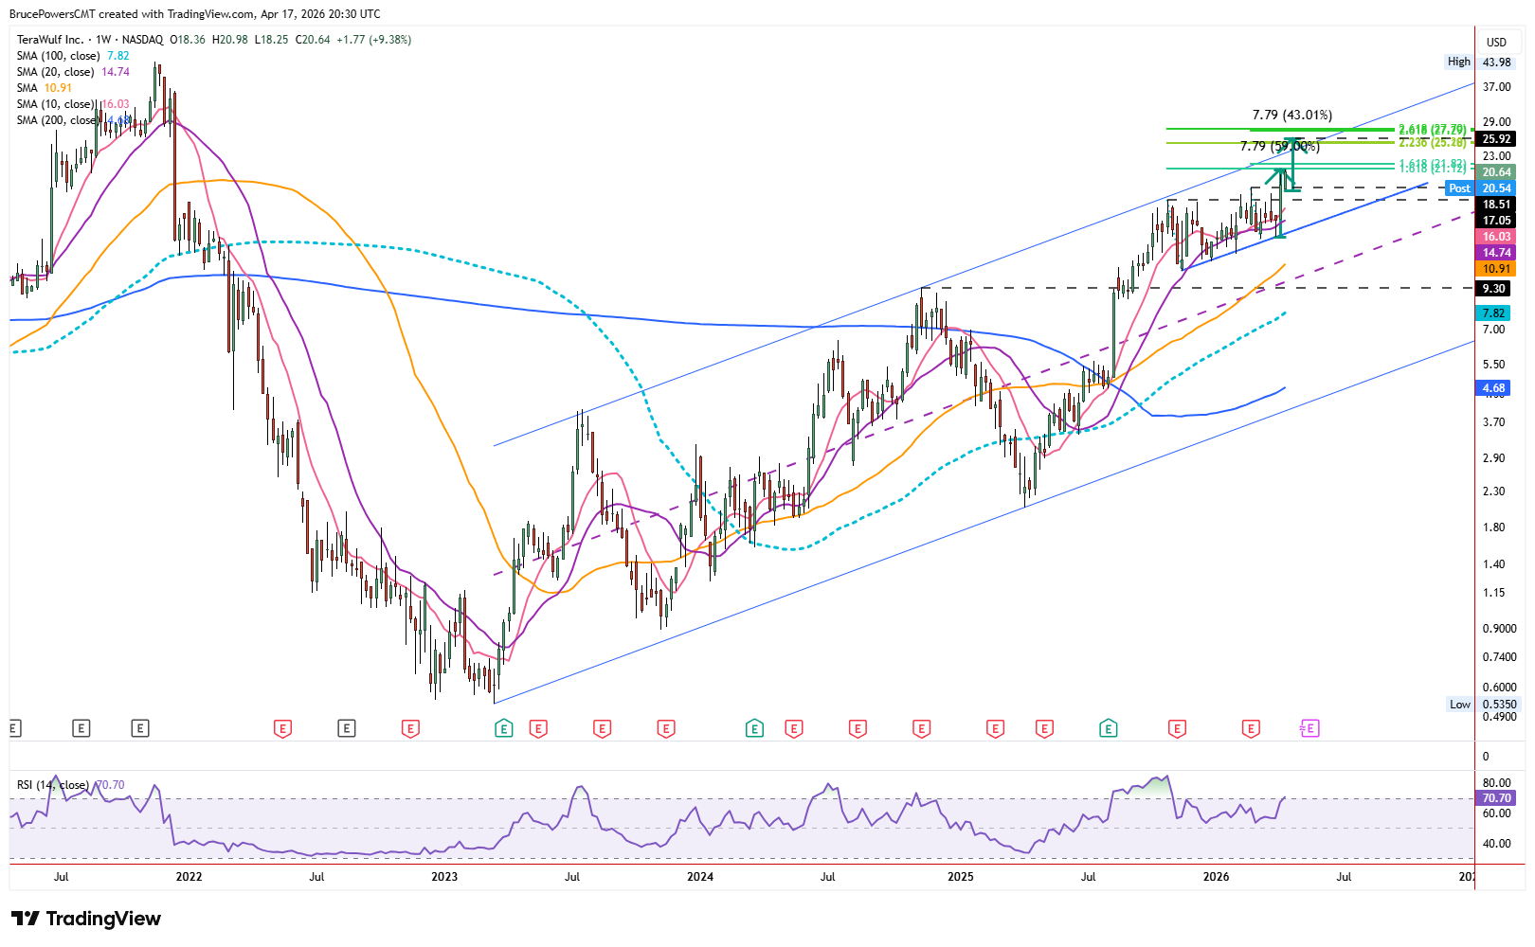Click the 7.79 (59.00%) measurement label

(x=1280, y=147)
